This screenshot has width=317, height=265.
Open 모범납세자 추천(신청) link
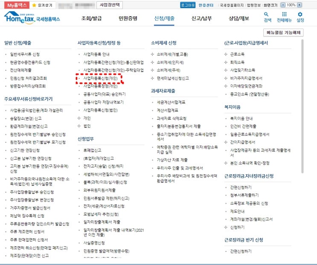click(101, 214)
